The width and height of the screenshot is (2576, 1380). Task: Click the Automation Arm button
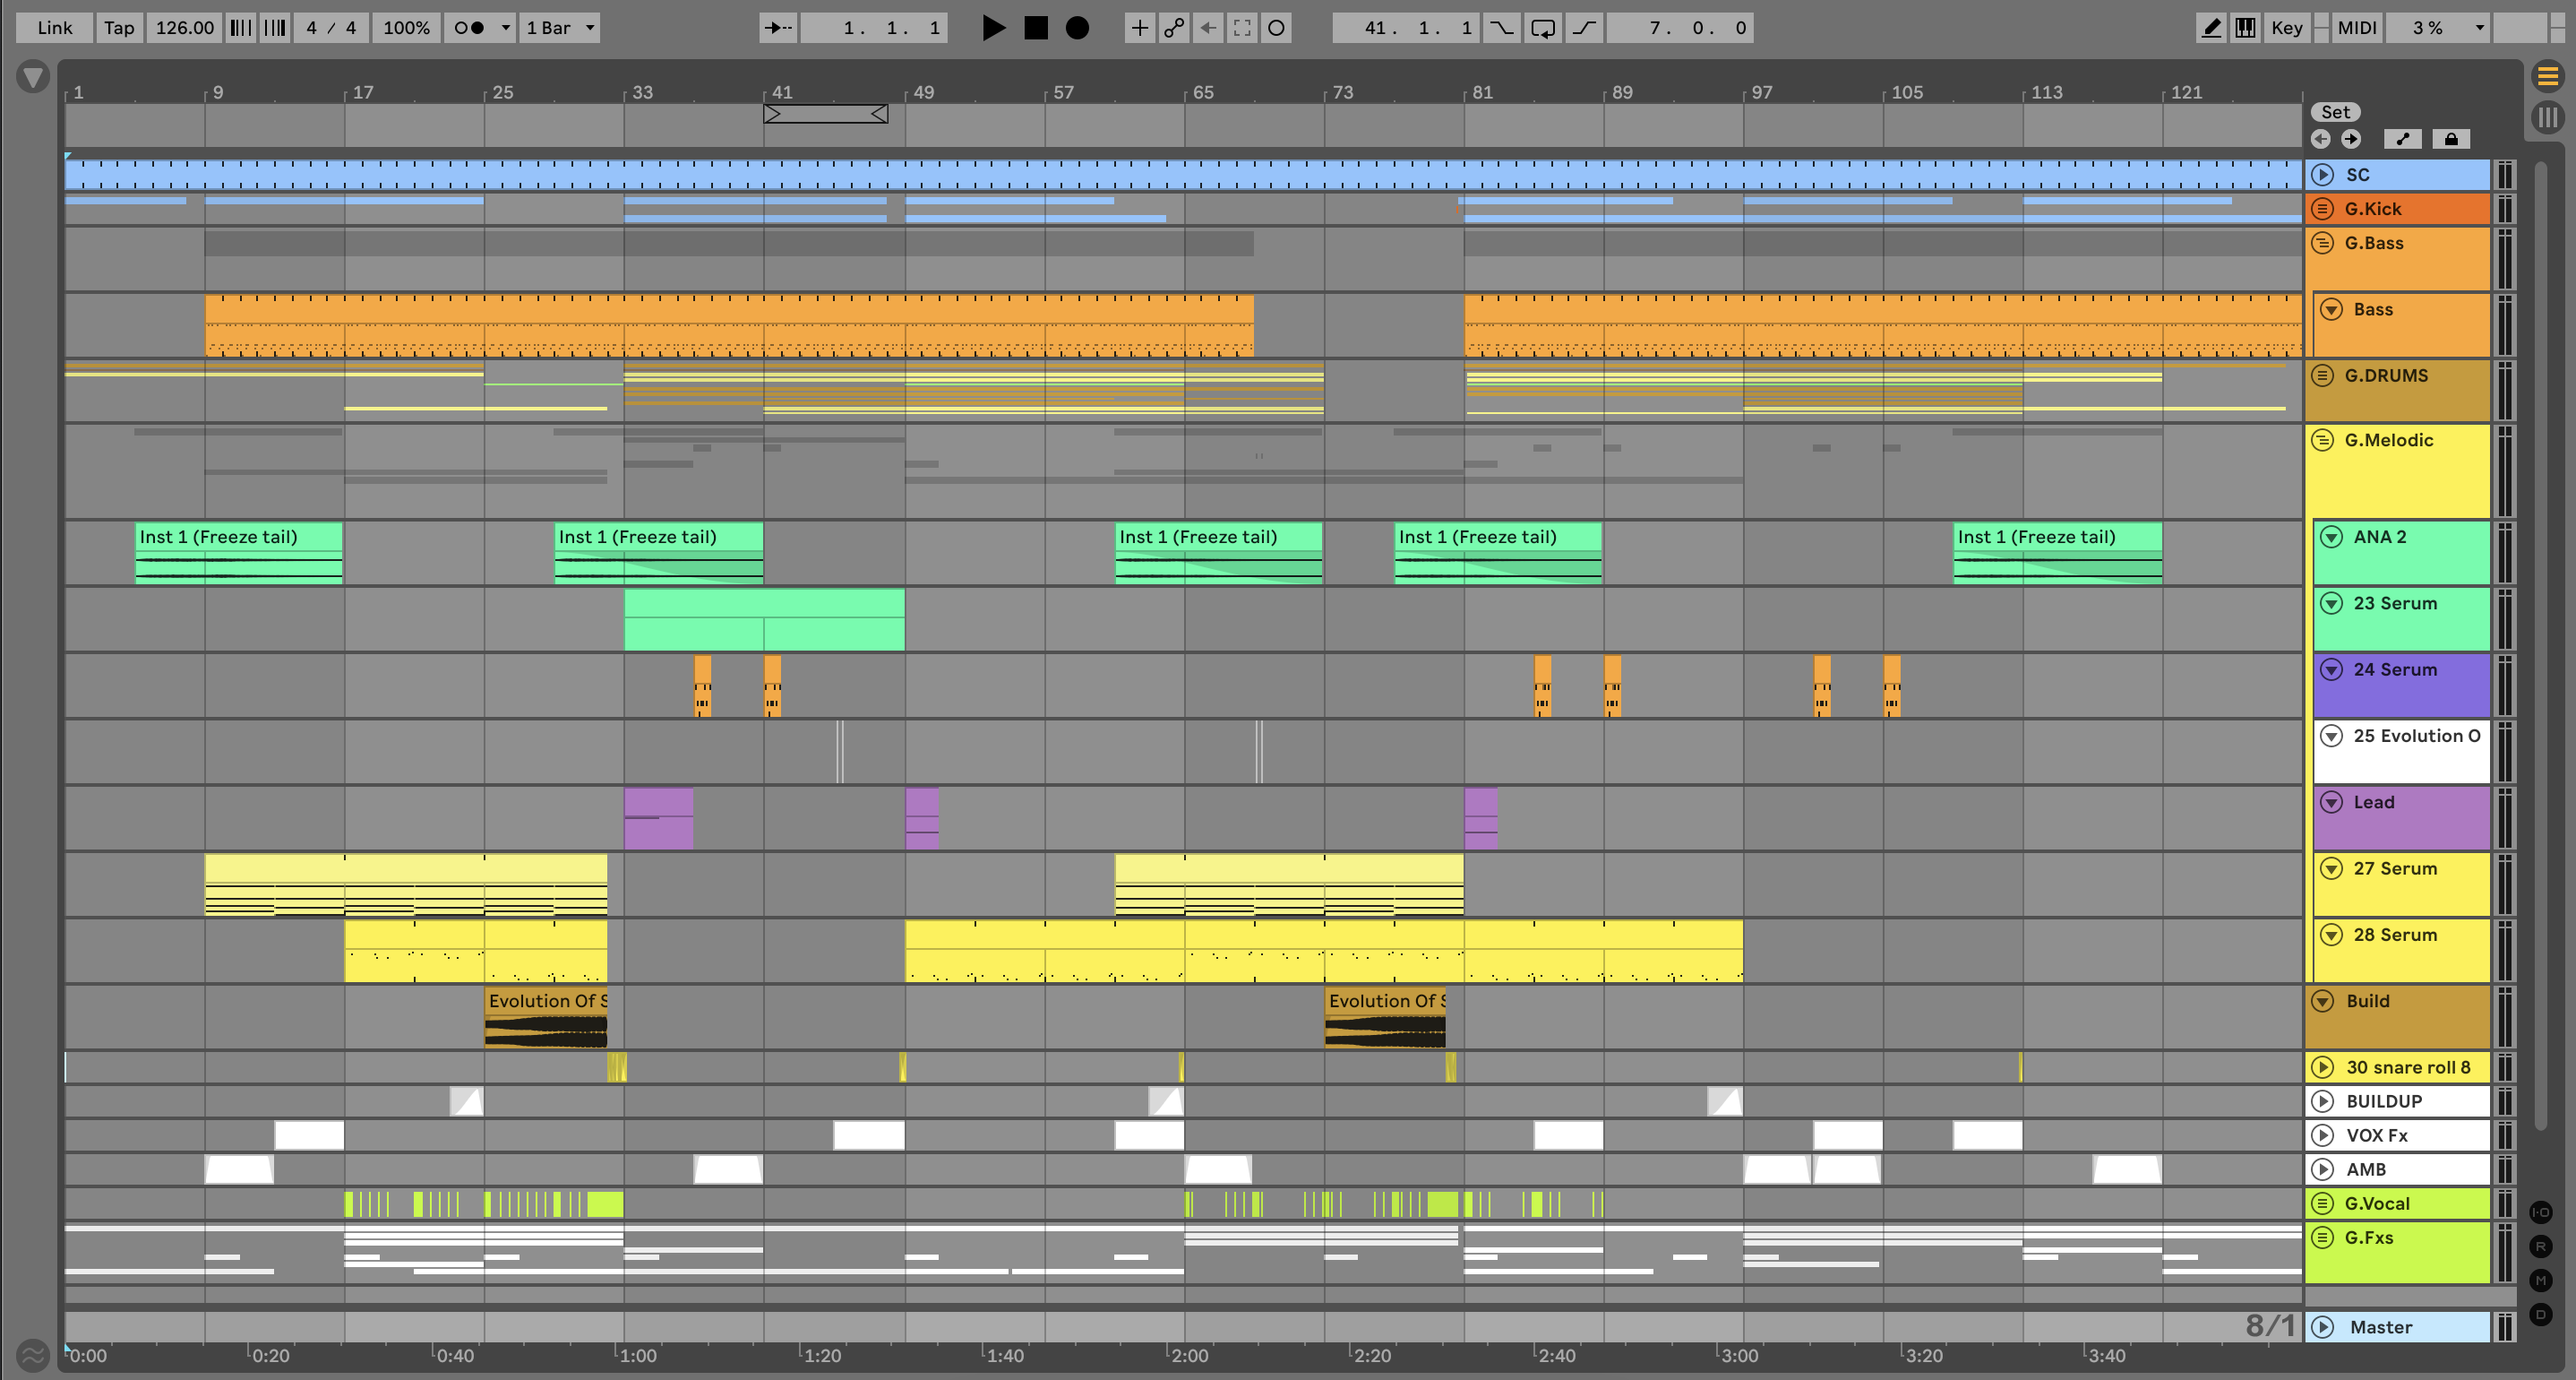pos(1174,28)
